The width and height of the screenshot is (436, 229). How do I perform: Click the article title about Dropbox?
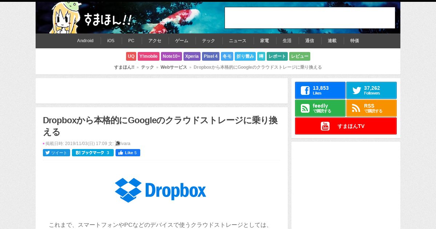[160, 126]
